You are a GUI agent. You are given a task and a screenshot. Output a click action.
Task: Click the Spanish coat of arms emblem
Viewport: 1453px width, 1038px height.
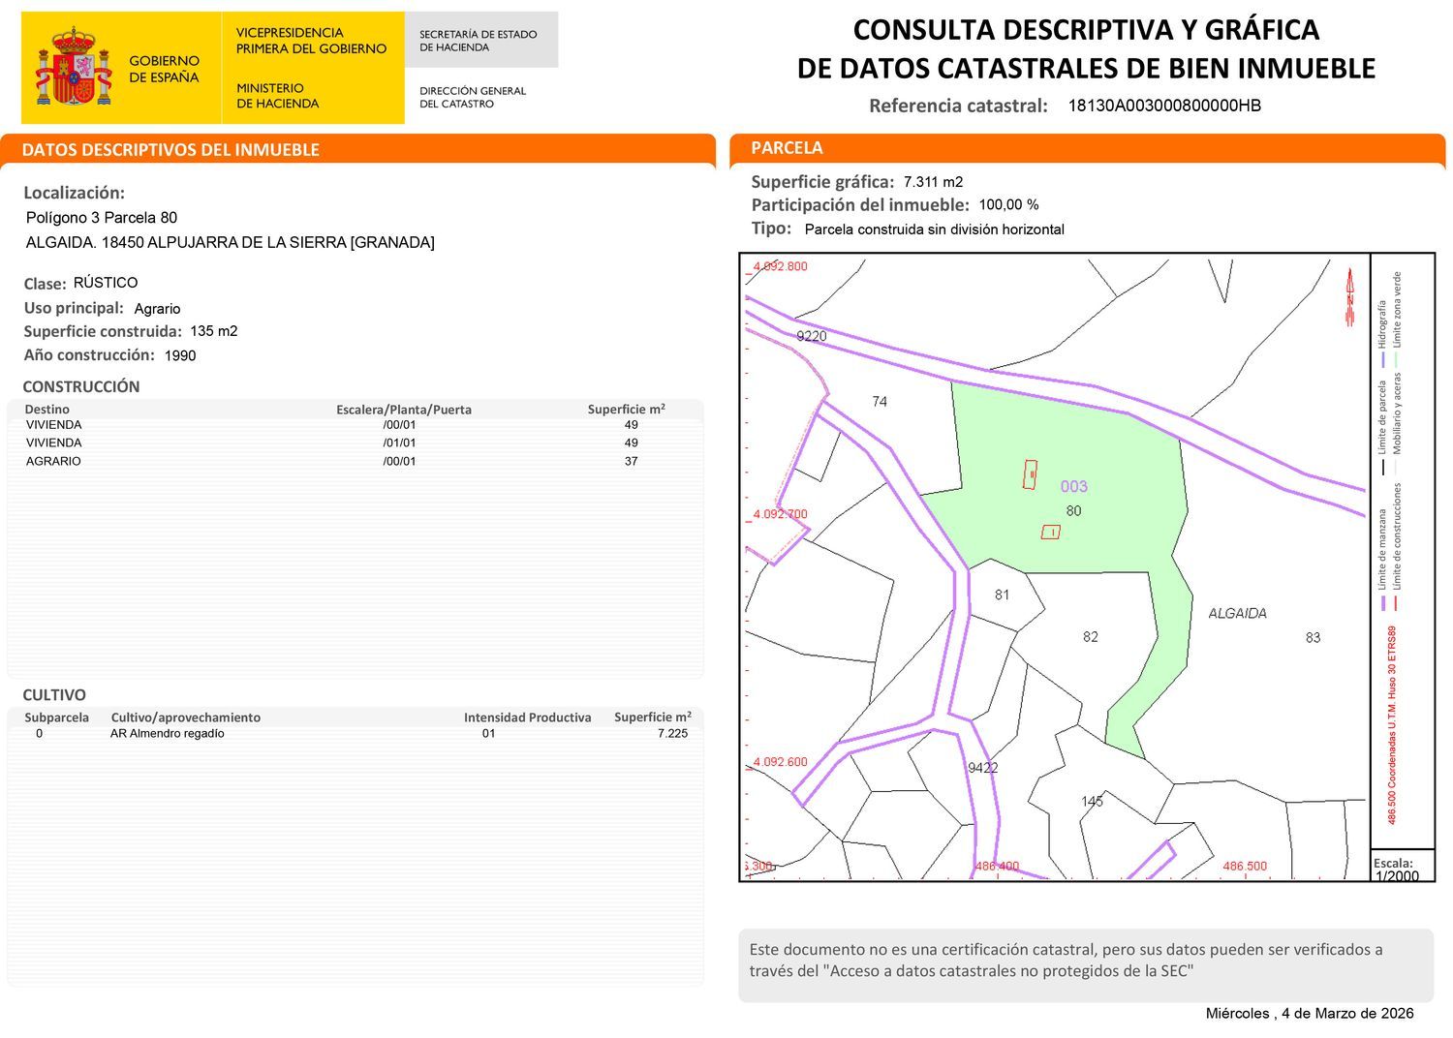tap(74, 67)
